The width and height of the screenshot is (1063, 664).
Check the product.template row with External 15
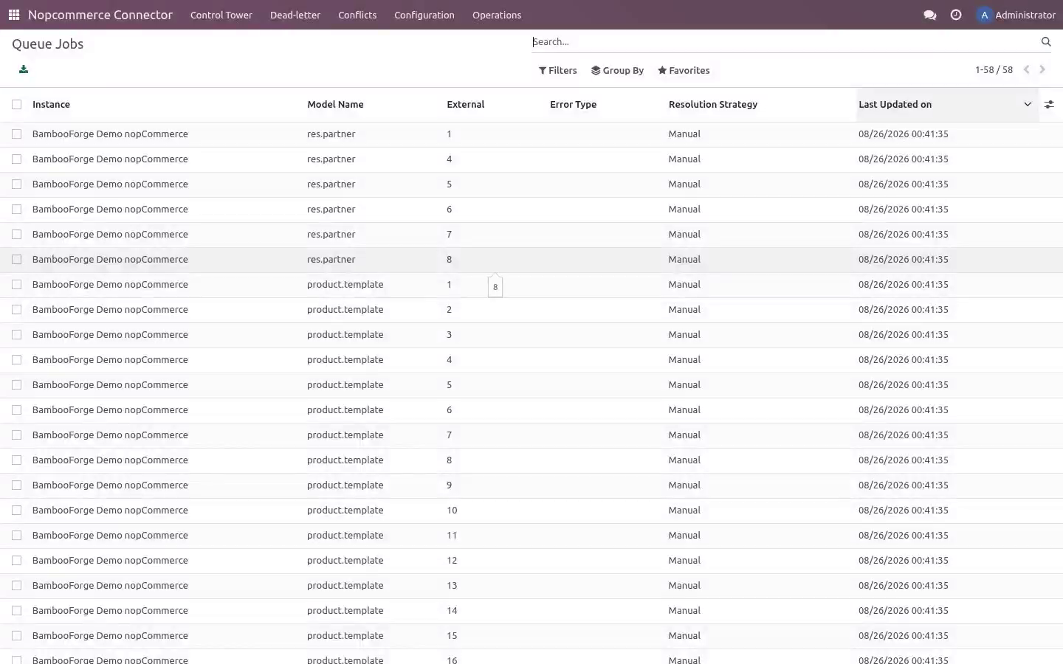(16, 636)
